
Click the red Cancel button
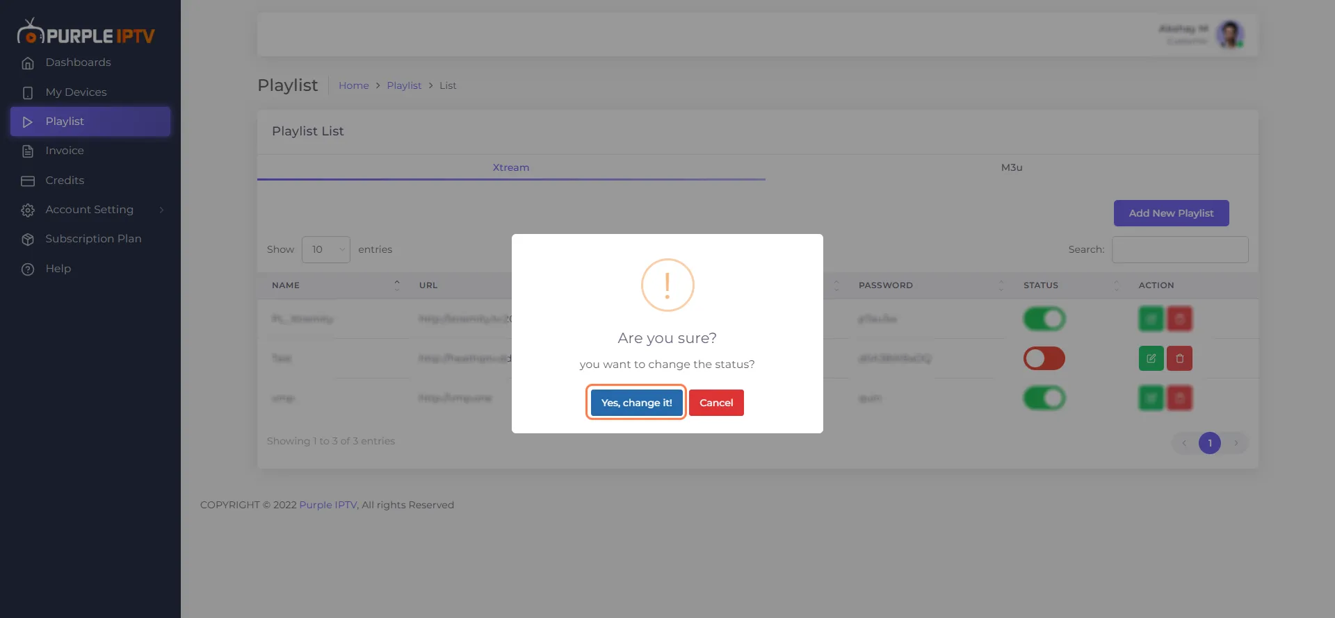(x=716, y=403)
